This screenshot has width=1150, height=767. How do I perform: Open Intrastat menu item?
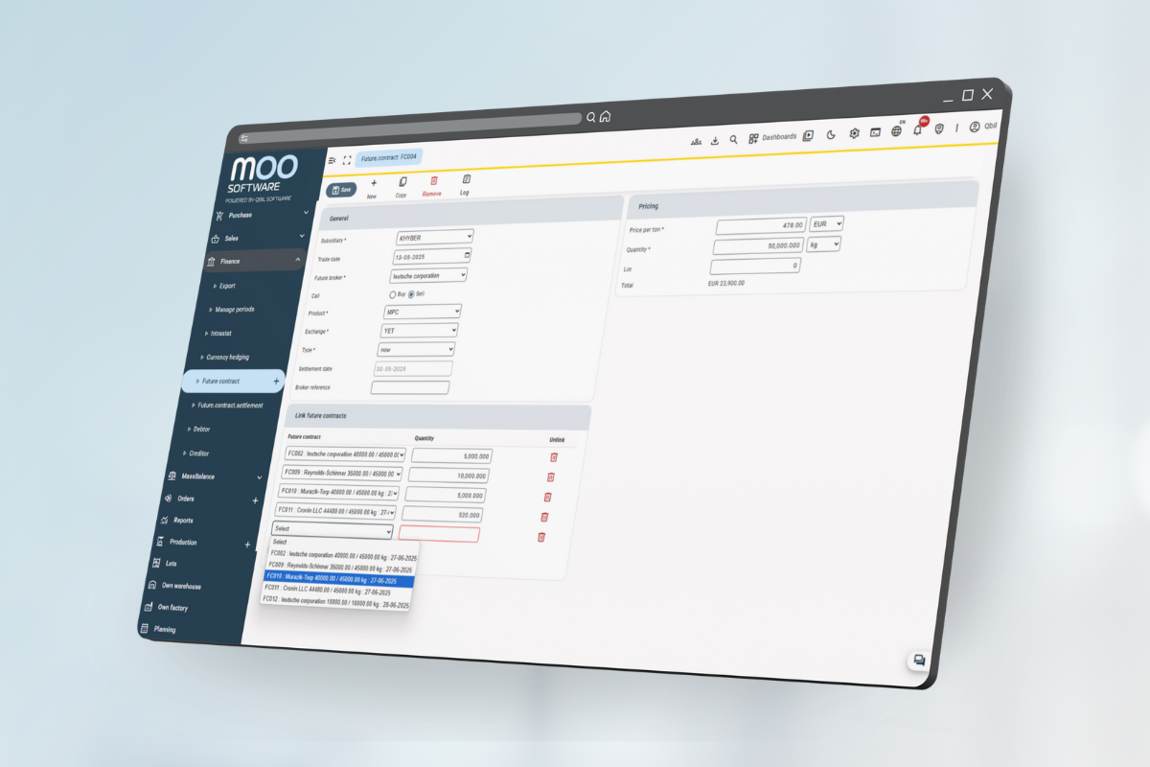[x=220, y=334]
